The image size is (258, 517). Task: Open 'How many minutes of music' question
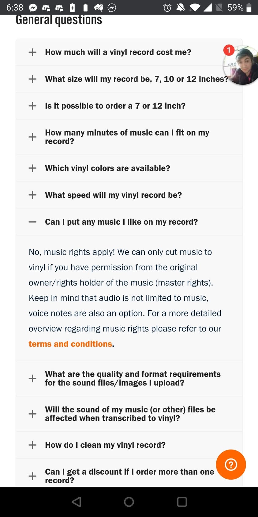pos(129,137)
